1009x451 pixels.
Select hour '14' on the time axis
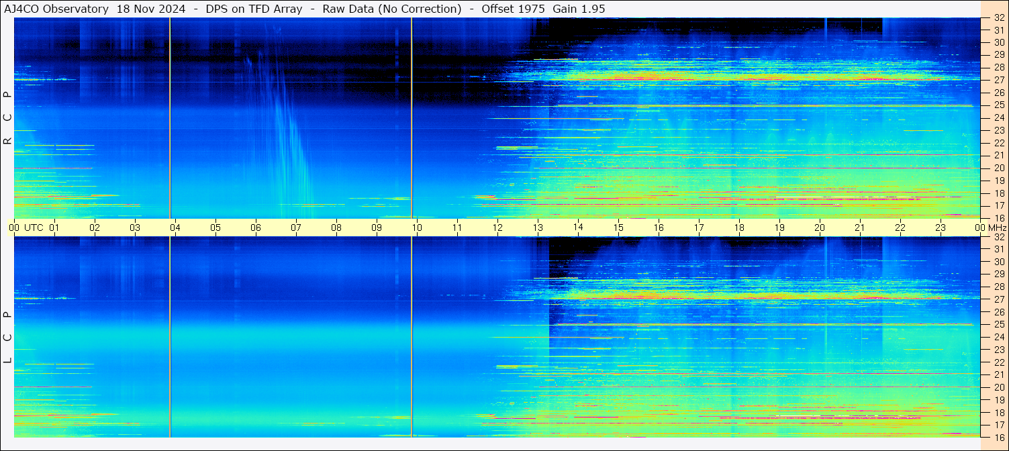(578, 228)
